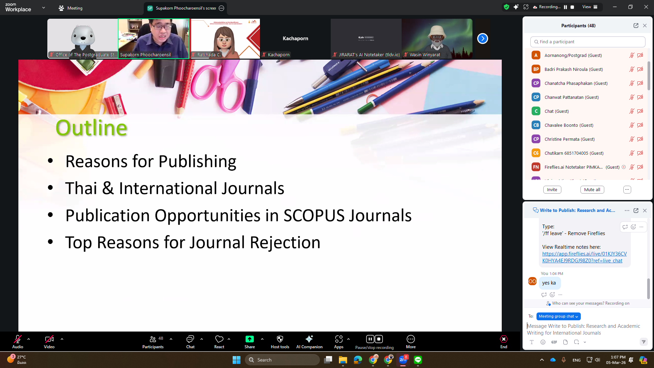Open Participants panel from toolbar
Viewport: 654px width, 368px height.
pos(153,339)
